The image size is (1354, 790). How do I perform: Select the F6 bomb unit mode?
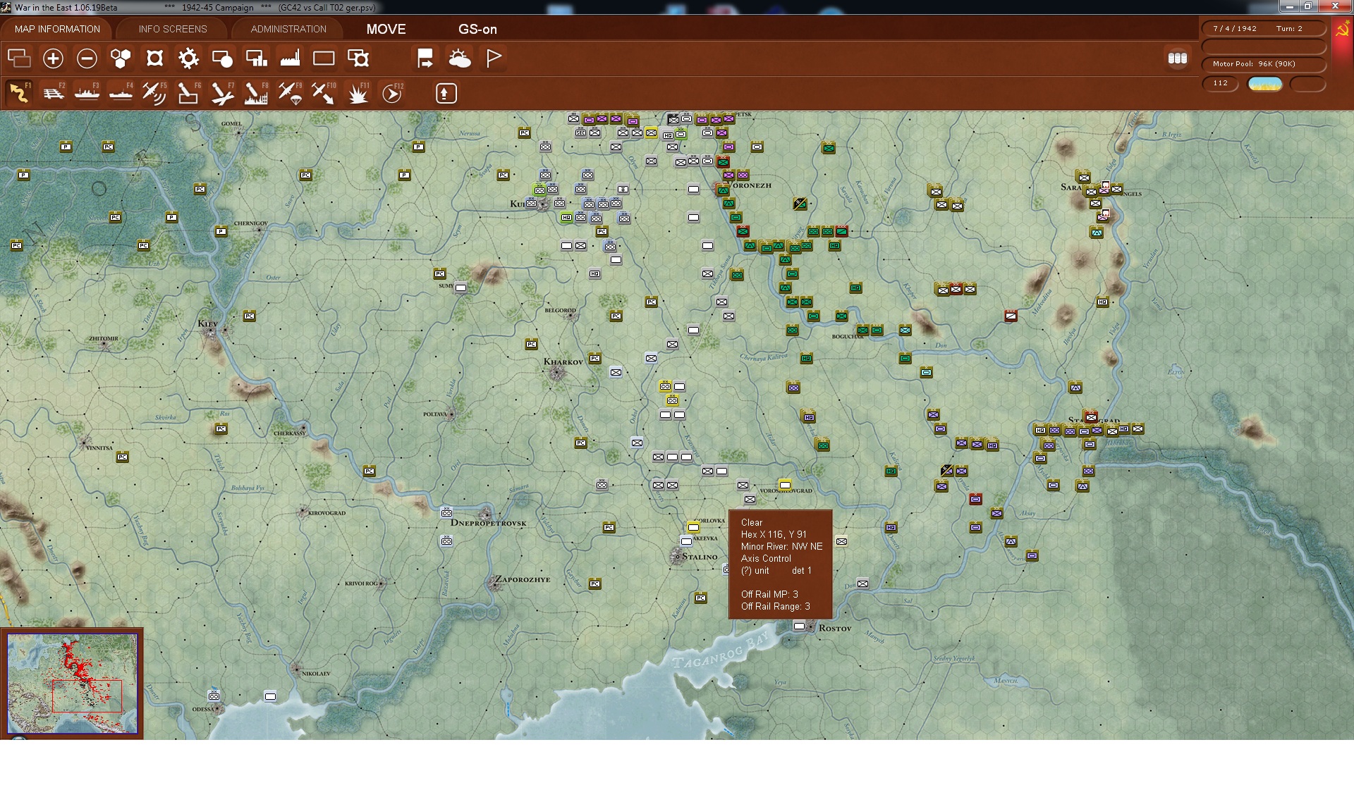pyautogui.click(x=188, y=93)
